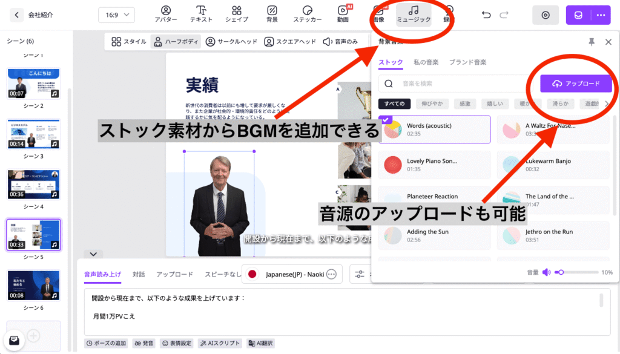Select the Jethro on the Run track
This screenshot has width=620, height=354.
pyautogui.click(x=553, y=235)
